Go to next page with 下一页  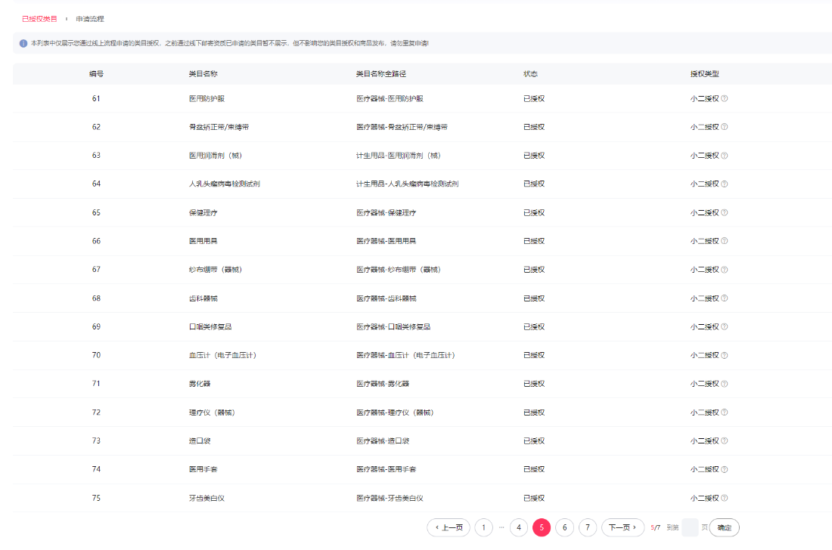[623, 527]
